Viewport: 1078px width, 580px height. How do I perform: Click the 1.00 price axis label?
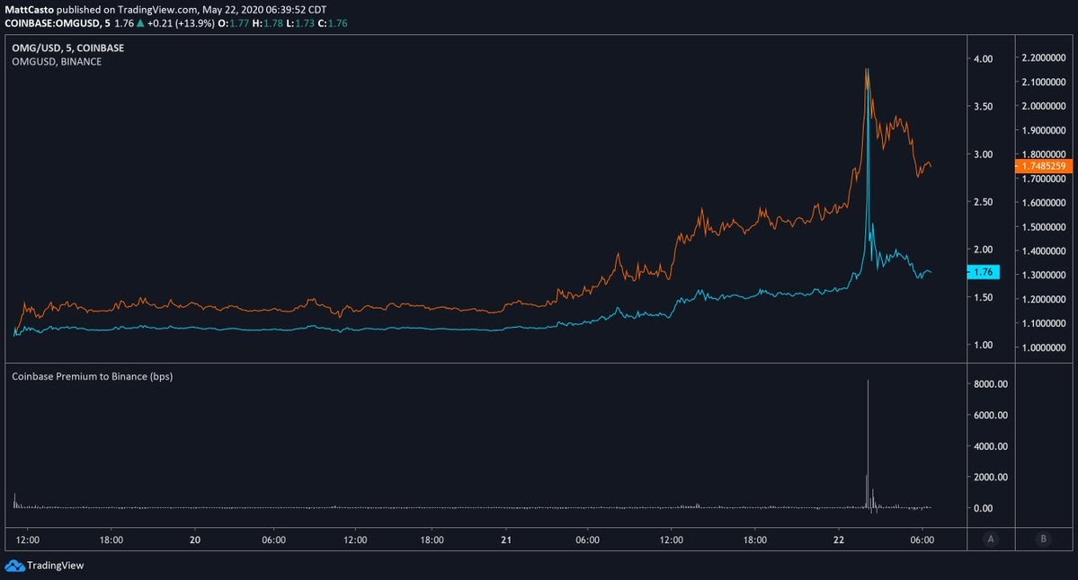[983, 346]
